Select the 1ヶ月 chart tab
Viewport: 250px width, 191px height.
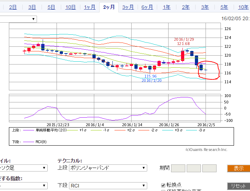90,7
